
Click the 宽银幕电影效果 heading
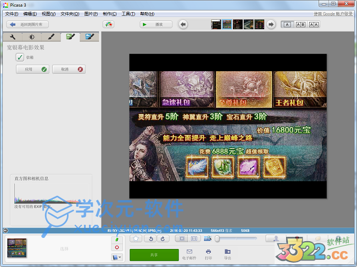pyautogui.click(x=25, y=48)
